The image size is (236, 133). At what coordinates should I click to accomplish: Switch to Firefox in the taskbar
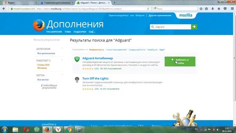point(48,130)
